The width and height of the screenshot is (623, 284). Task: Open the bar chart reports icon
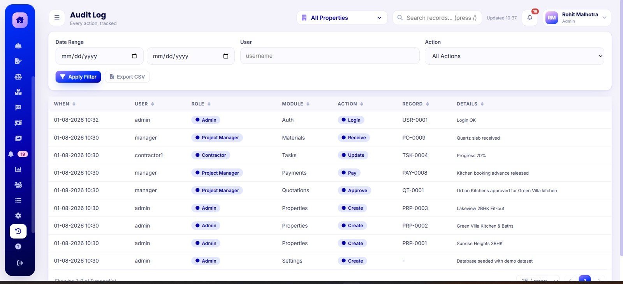click(x=18, y=169)
